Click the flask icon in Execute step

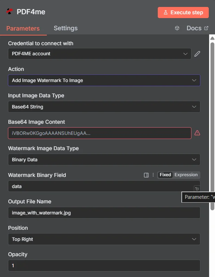click(165, 13)
